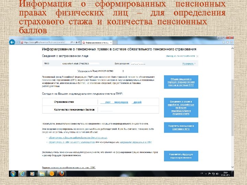Click Internet Explorer taskbar icon
Viewport: 247px width, 185px height.
[22, 174]
